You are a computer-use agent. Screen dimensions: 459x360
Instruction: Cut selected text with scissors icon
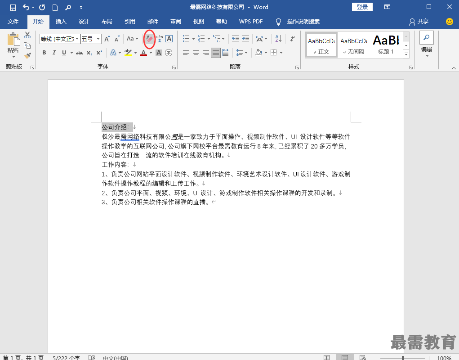pos(27,35)
